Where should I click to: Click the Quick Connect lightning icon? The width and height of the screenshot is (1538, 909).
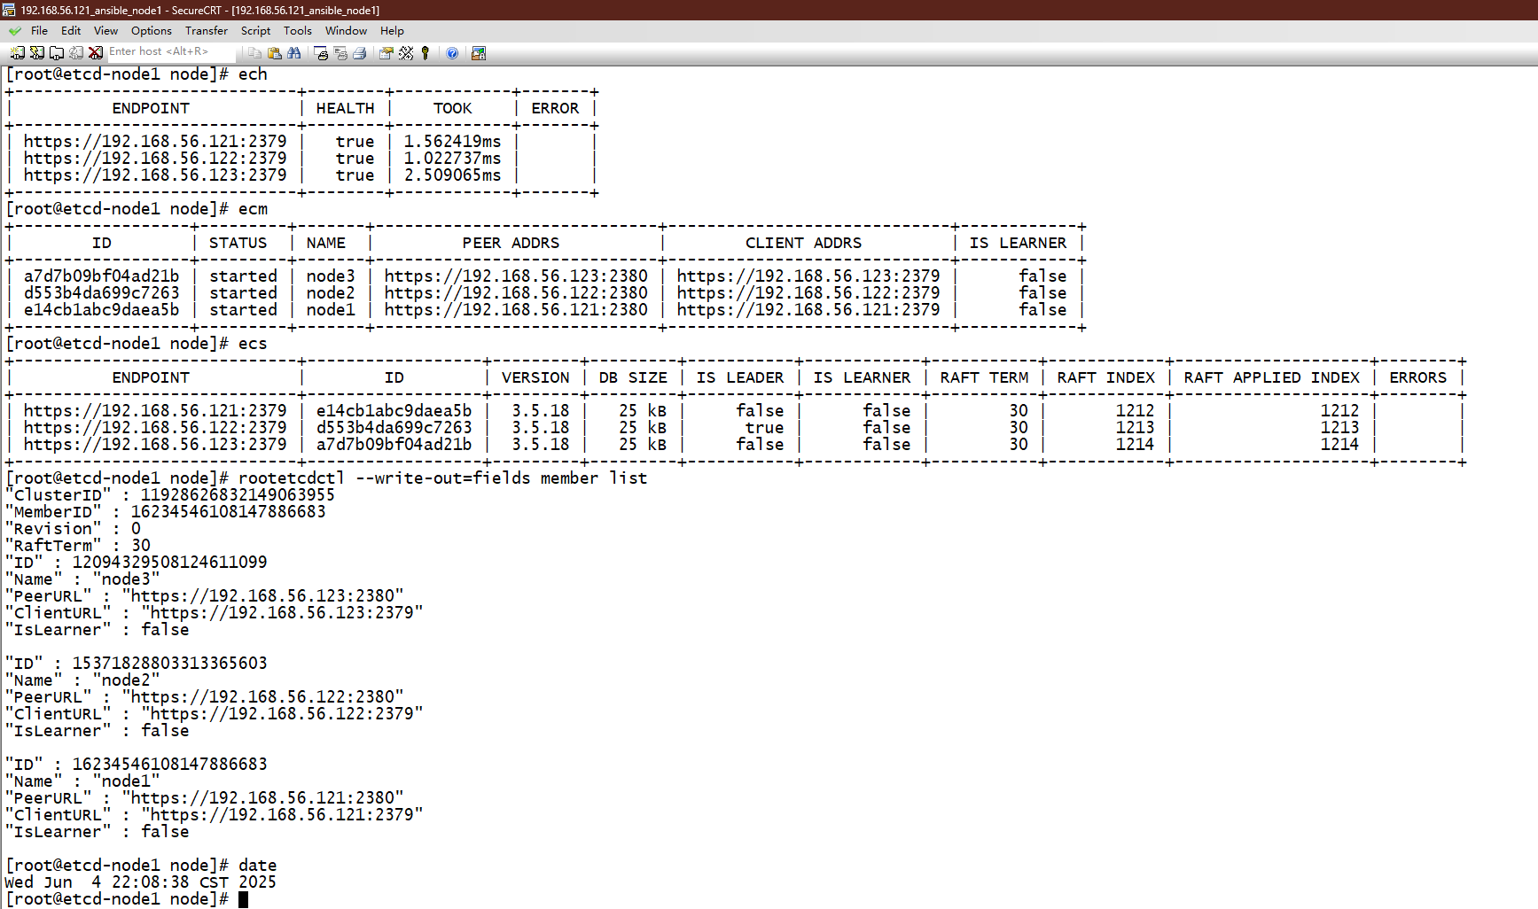[37, 53]
